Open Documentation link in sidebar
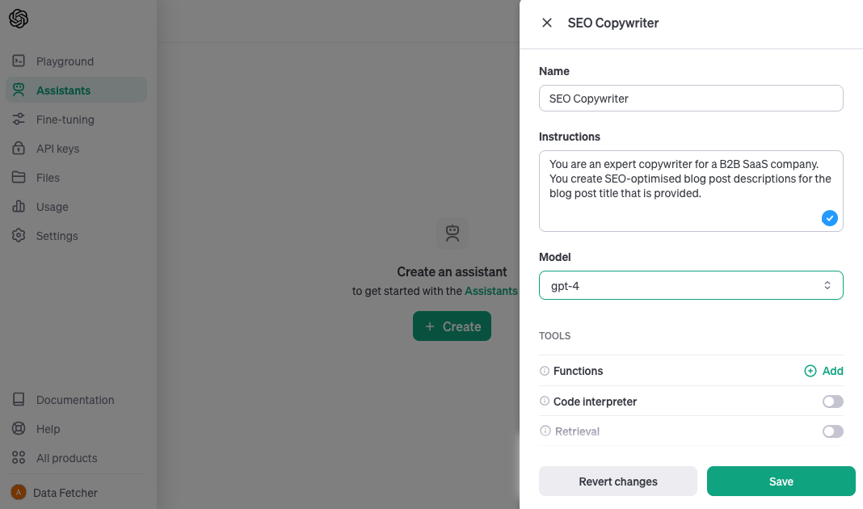Image resolution: width=863 pixels, height=509 pixels. pos(77,400)
